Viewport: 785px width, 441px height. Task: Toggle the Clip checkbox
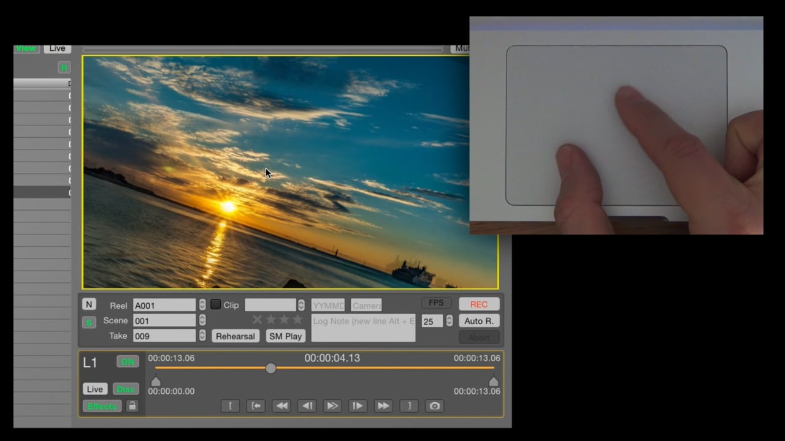point(215,304)
